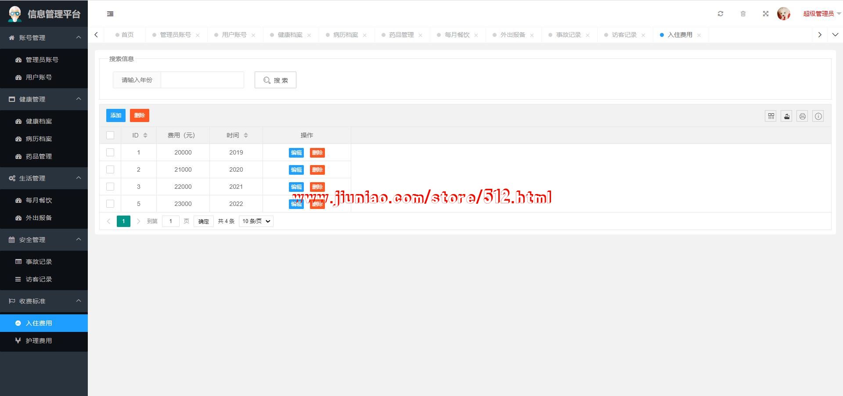843x396 pixels.
Task: Delete the row with fee 20000
Action: [317, 153]
